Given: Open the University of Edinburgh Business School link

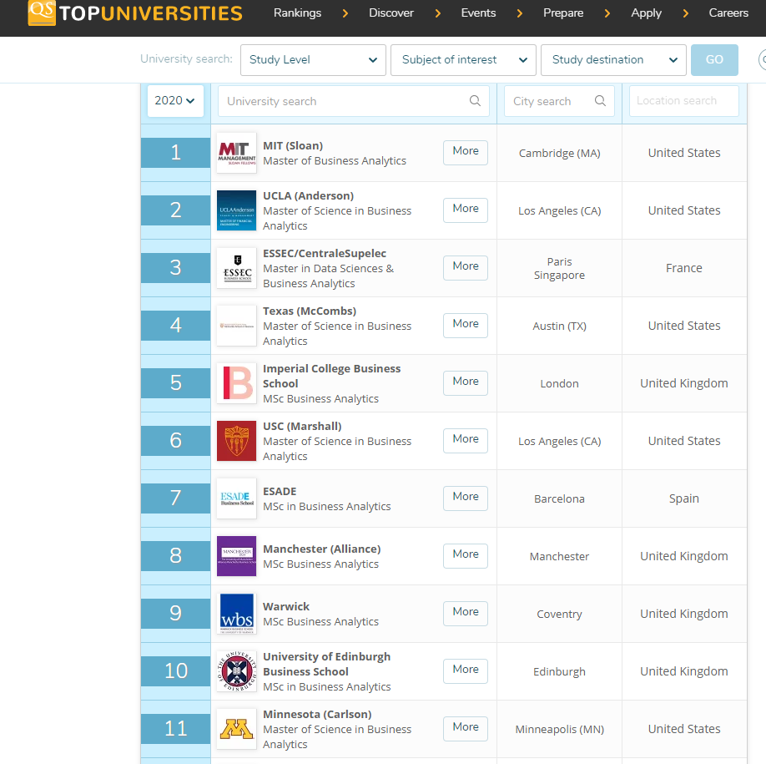Looking at the screenshot, I should tap(326, 665).
